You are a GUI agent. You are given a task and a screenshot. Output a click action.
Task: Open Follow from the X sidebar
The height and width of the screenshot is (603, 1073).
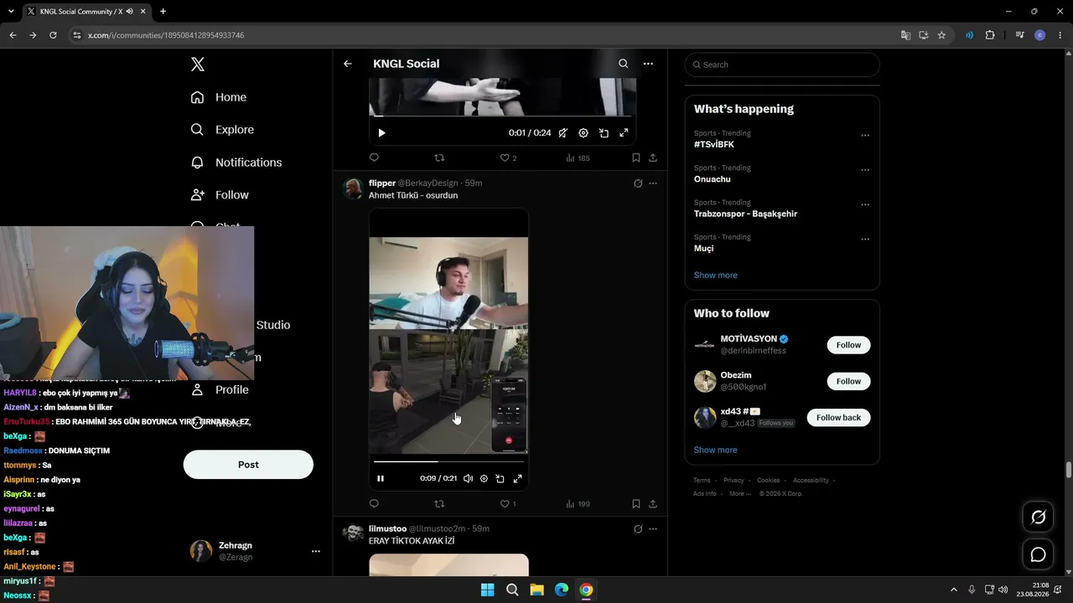(220, 195)
